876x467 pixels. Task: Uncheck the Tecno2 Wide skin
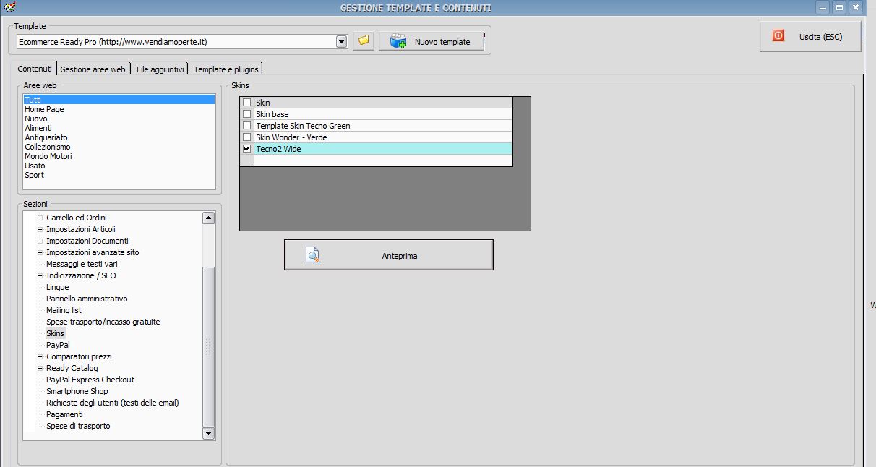pos(247,149)
